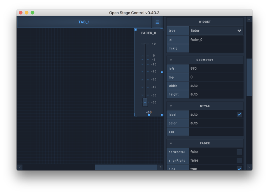Collapse the Fader properties section
The height and width of the screenshot is (194, 269).
point(171,143)
